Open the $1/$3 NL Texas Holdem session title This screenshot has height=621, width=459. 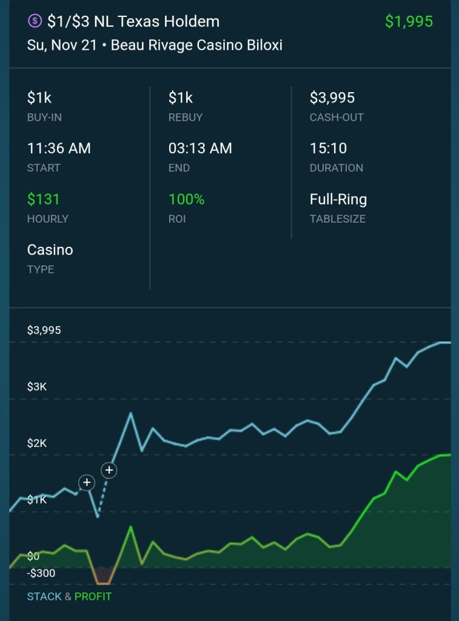coord(133,22)
